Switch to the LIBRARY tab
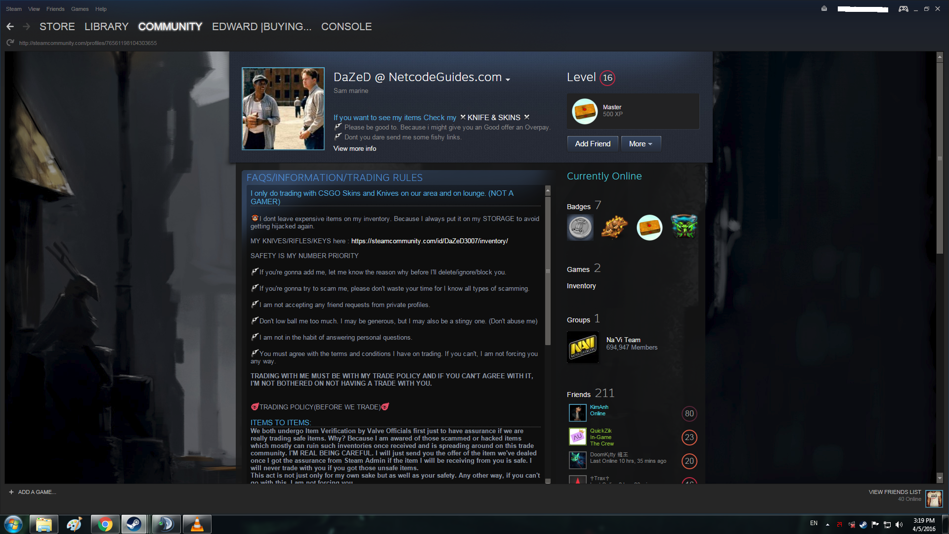The width and height of the screenshot is (949, 534). pyautogui.click(x=106, y=27)
